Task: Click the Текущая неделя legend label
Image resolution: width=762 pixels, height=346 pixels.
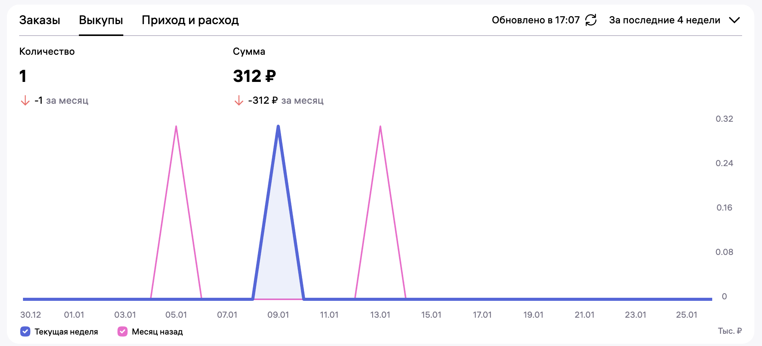Action: (x=66, y=331)
